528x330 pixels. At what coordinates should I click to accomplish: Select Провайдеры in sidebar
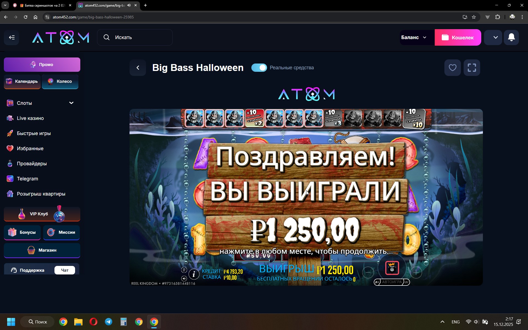(x=32, y=164)
